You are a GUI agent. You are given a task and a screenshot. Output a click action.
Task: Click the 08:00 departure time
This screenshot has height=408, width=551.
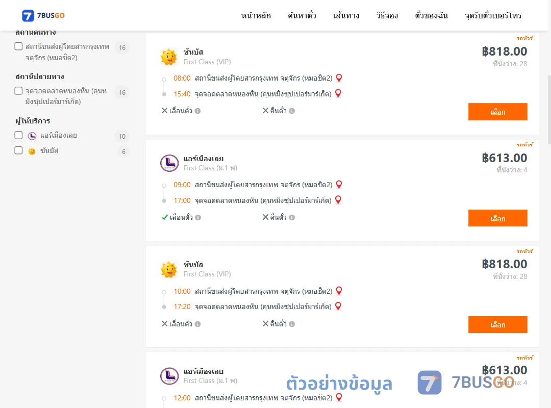[182, 78]
